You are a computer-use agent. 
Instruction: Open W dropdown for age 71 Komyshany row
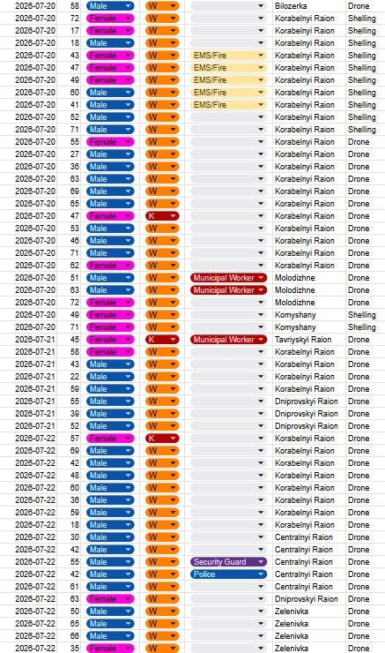pyautogui.click(x=162, y=326)
